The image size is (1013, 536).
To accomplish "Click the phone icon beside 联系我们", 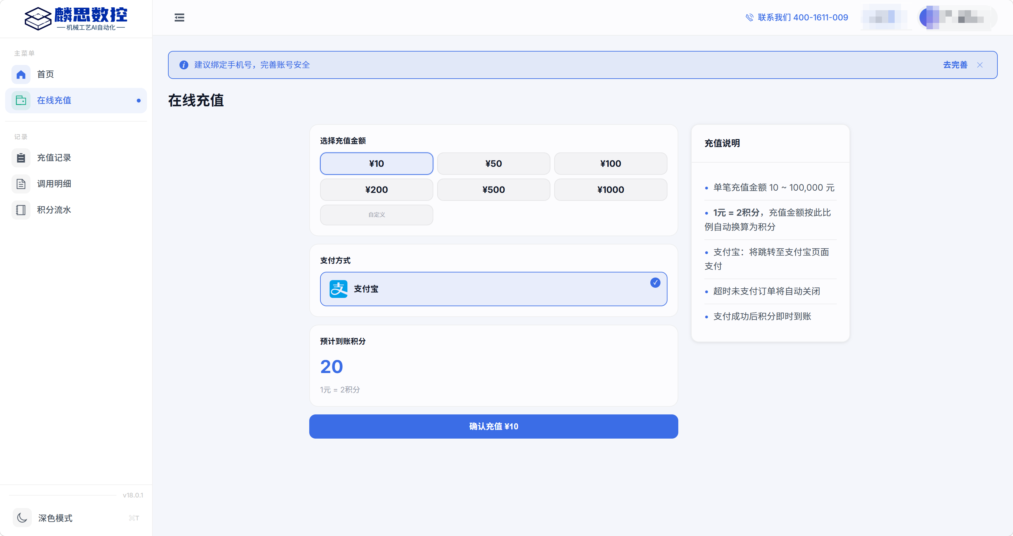I will pyautogui.click(x=750, y=17).
